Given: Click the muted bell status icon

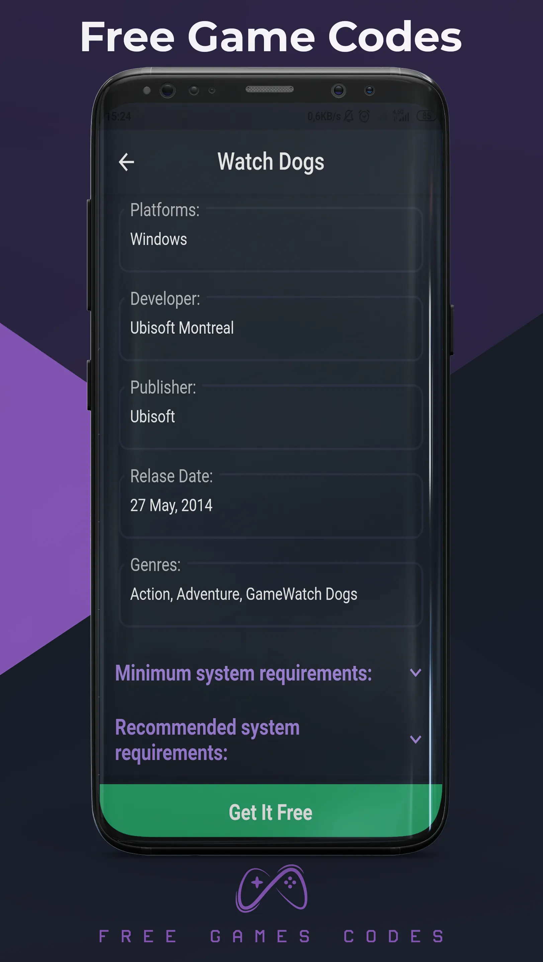Looking at the screenshot, I should coord(349,116).
